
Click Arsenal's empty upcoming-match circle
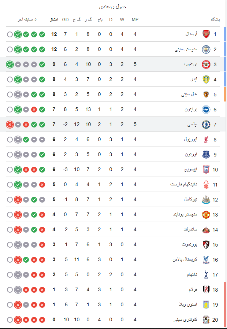pyautogui.click(x=10, y=34)
